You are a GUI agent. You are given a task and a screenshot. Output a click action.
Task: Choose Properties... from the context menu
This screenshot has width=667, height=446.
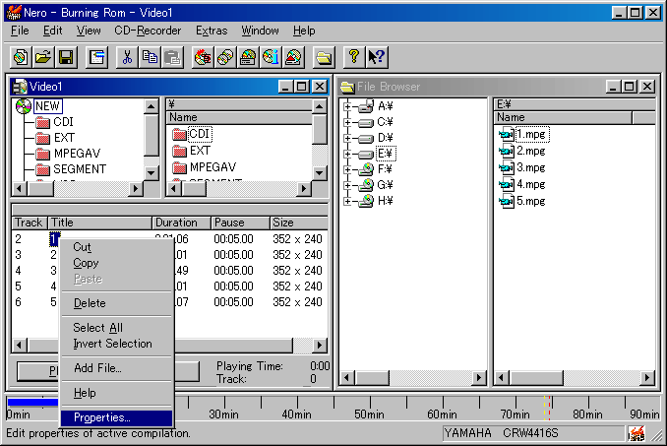pos(116,417)
